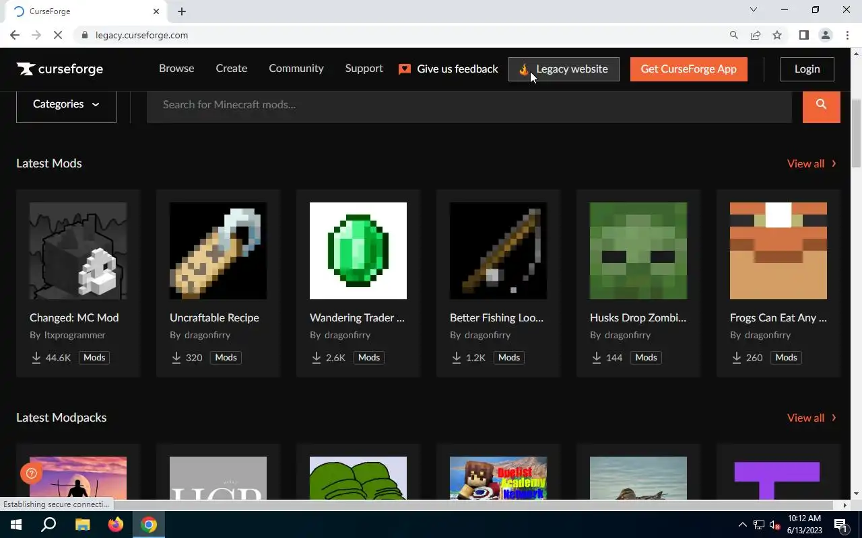This screenshot has height=538, width=862.
Task: Click author ltxprogrammer
Action: (75, 335)
